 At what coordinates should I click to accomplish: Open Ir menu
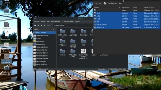tap(62, 21)
